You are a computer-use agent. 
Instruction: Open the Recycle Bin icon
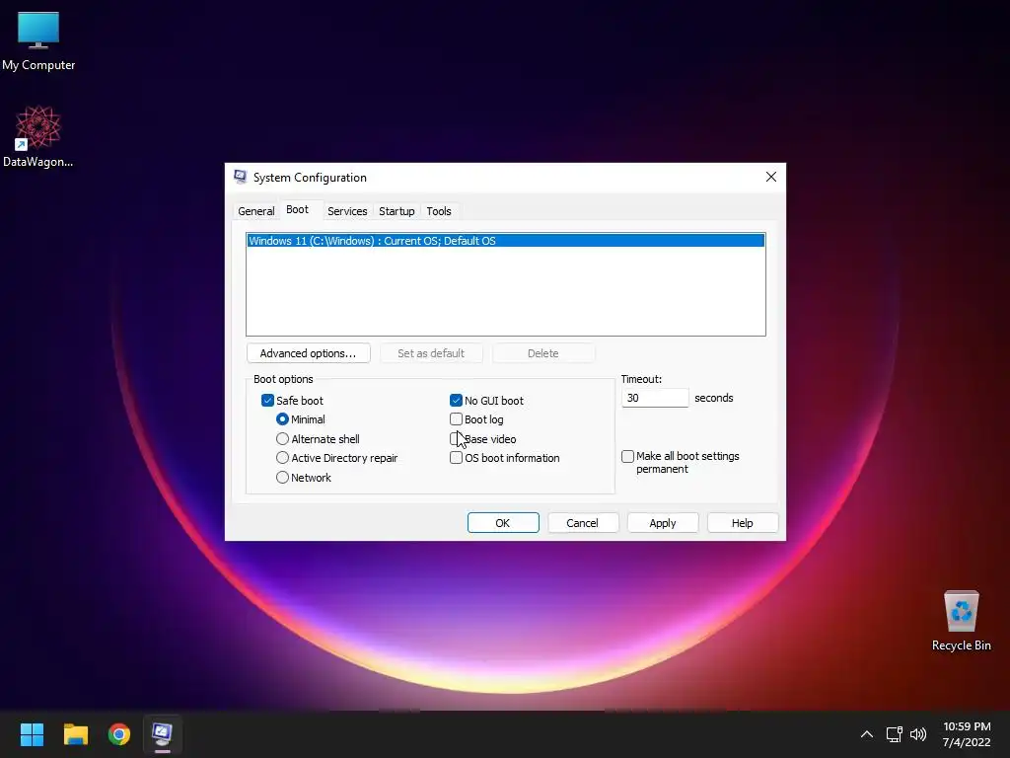click(x=961, y=620)
